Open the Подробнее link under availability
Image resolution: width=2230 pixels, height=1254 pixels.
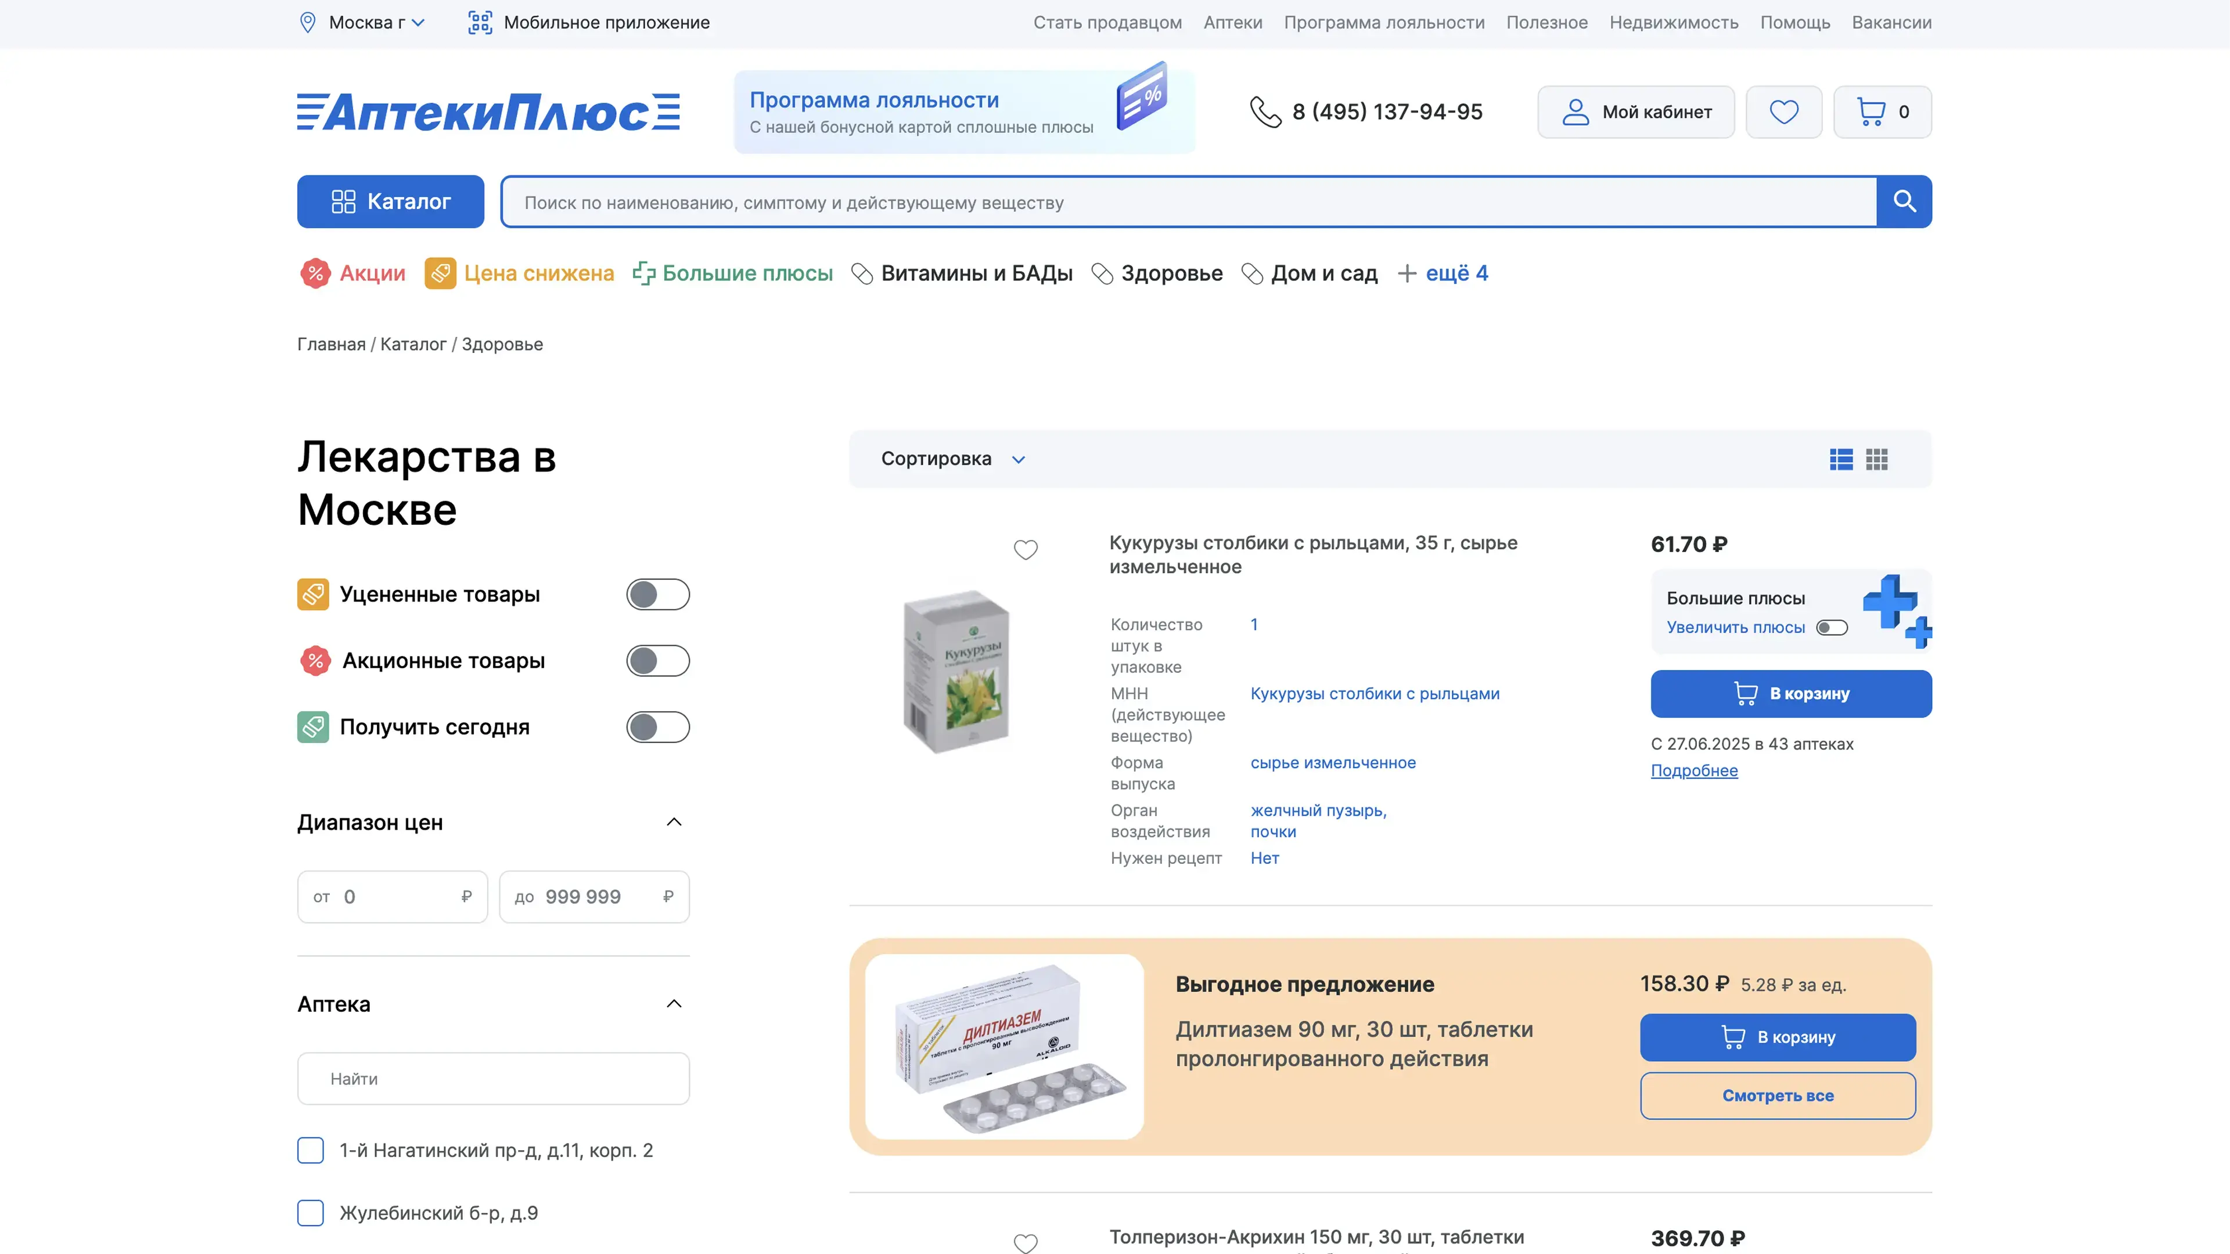(1693, 770)
